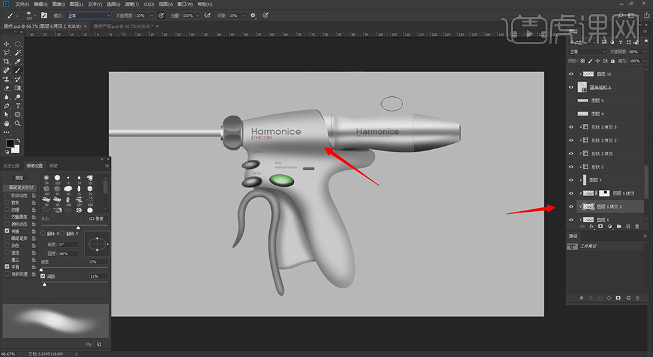Create new adjustment layer icon
This screenshot has width=653, height=357.
[609, 226]
